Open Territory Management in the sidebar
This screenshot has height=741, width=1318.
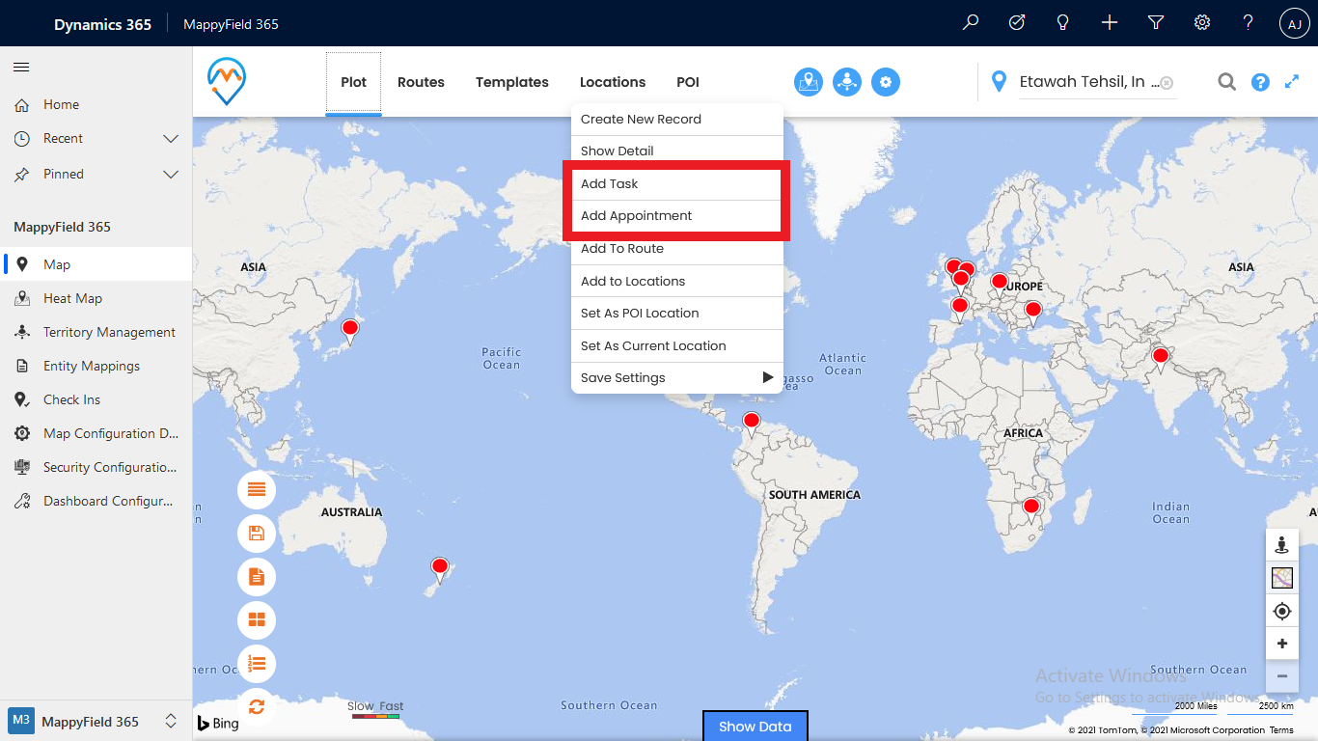point(96,332)
